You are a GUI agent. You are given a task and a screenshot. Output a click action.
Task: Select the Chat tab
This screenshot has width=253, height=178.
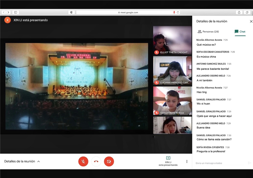coord(240,32)
